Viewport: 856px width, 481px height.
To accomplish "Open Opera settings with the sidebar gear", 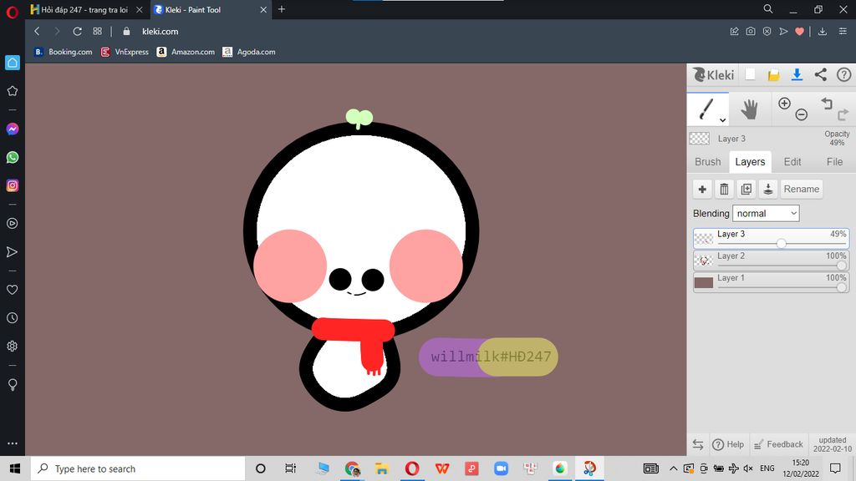I will [12, 346].
